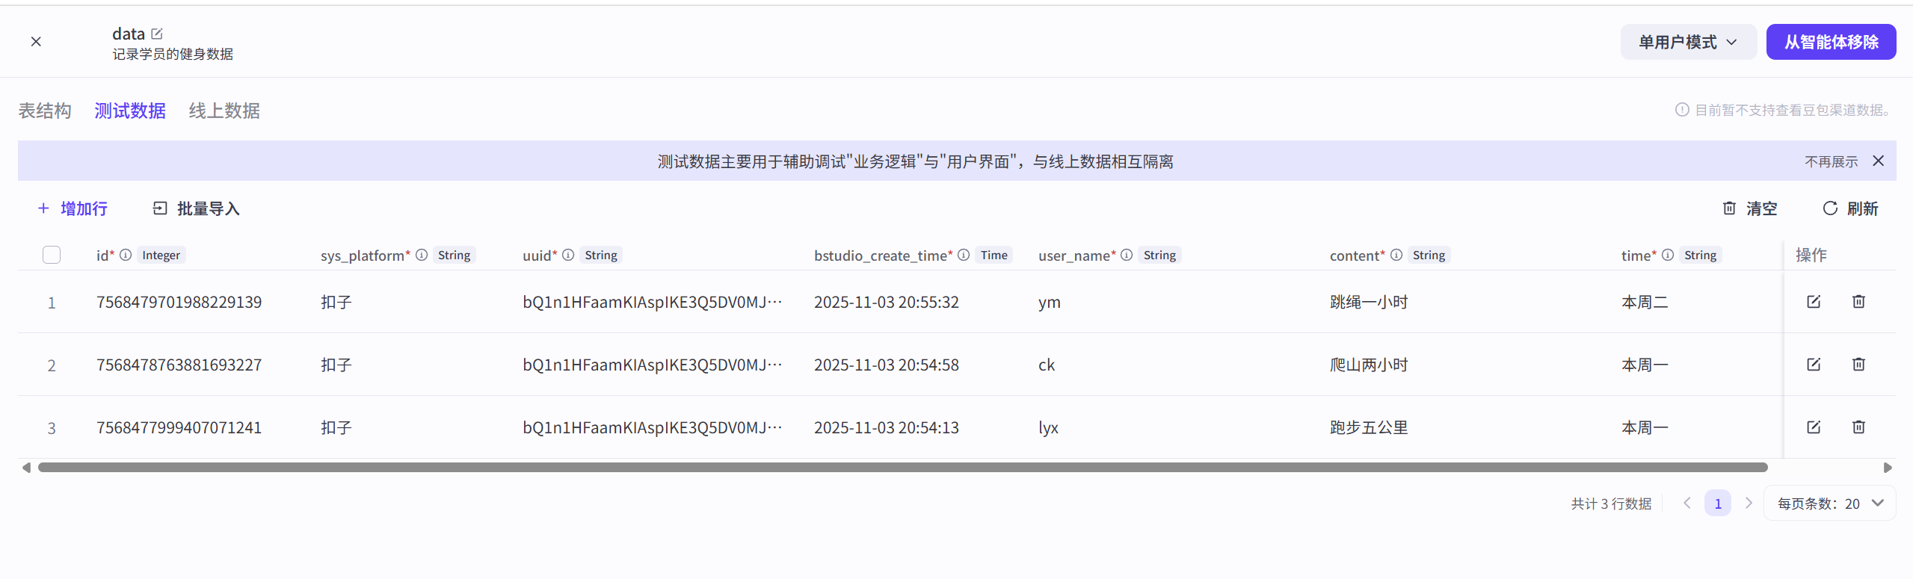Clear all data with 清空
Viewport: 1913px width, 579px height.
coord(1749,208)
